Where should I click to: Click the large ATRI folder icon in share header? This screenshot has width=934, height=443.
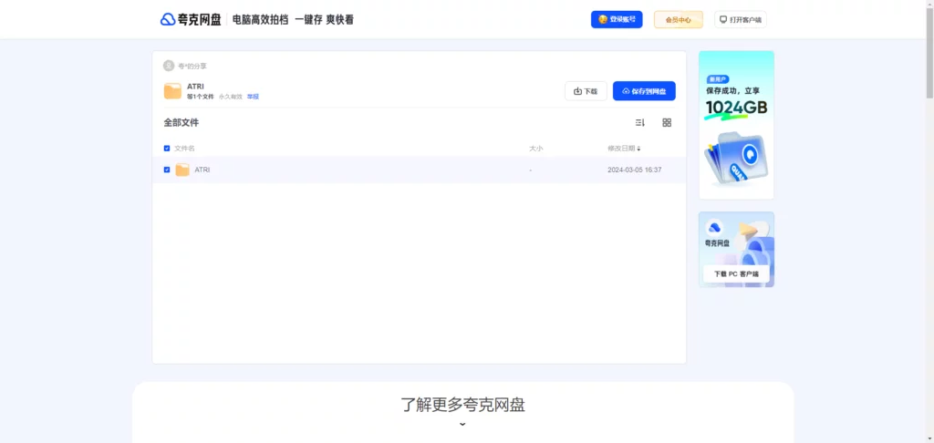pos(172,91)
